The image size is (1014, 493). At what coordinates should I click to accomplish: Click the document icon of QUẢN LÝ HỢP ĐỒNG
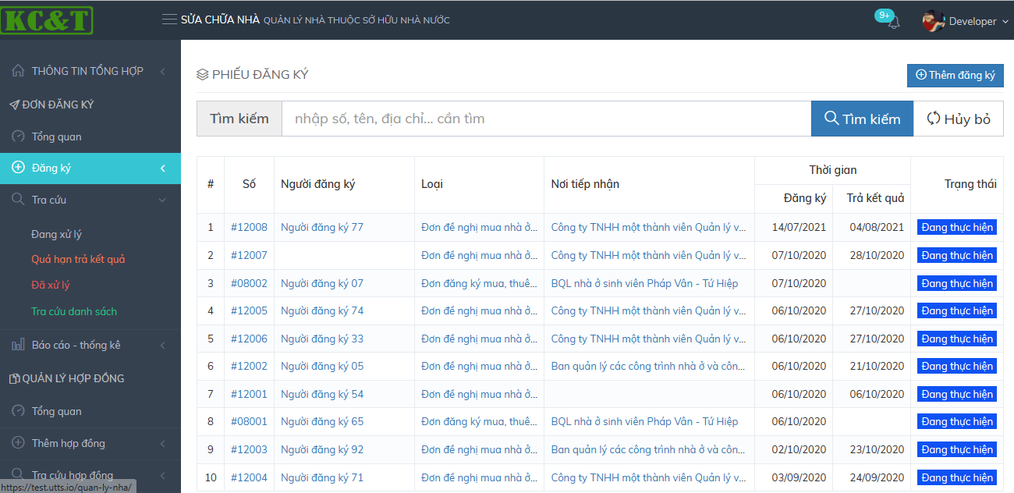(14, 378)
